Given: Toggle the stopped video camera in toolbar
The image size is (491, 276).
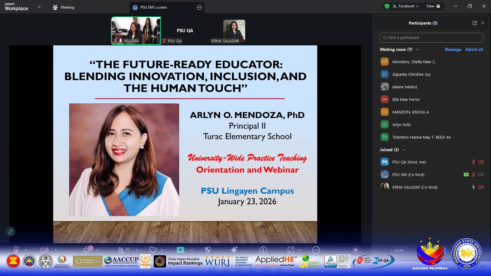Looking at the screenshot, I should [44, 250].
